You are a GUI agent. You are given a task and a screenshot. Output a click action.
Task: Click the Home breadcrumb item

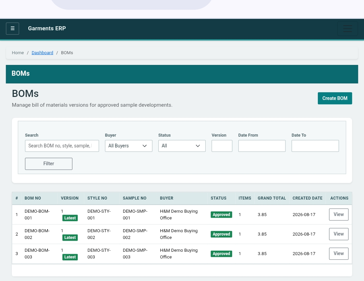coord(18,52)
